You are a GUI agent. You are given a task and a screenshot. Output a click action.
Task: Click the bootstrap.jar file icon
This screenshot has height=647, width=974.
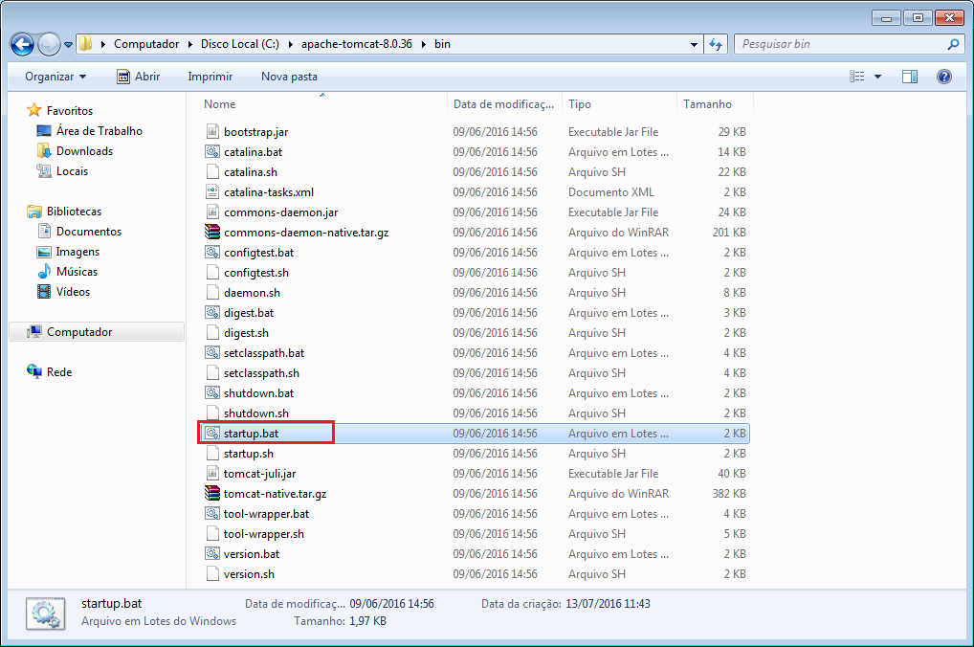pos(212,132)
